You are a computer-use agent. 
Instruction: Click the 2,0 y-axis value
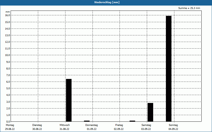coord(8,108)
